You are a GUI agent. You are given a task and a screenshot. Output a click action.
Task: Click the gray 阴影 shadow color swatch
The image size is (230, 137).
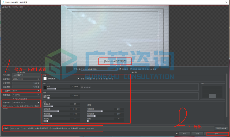[45, 96]
